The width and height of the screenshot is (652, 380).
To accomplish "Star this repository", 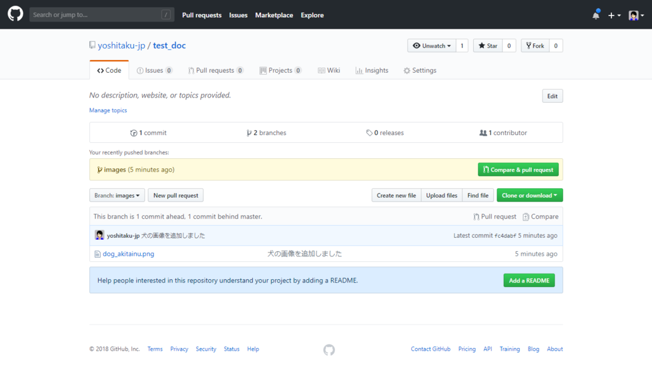I will click(488, 46).
